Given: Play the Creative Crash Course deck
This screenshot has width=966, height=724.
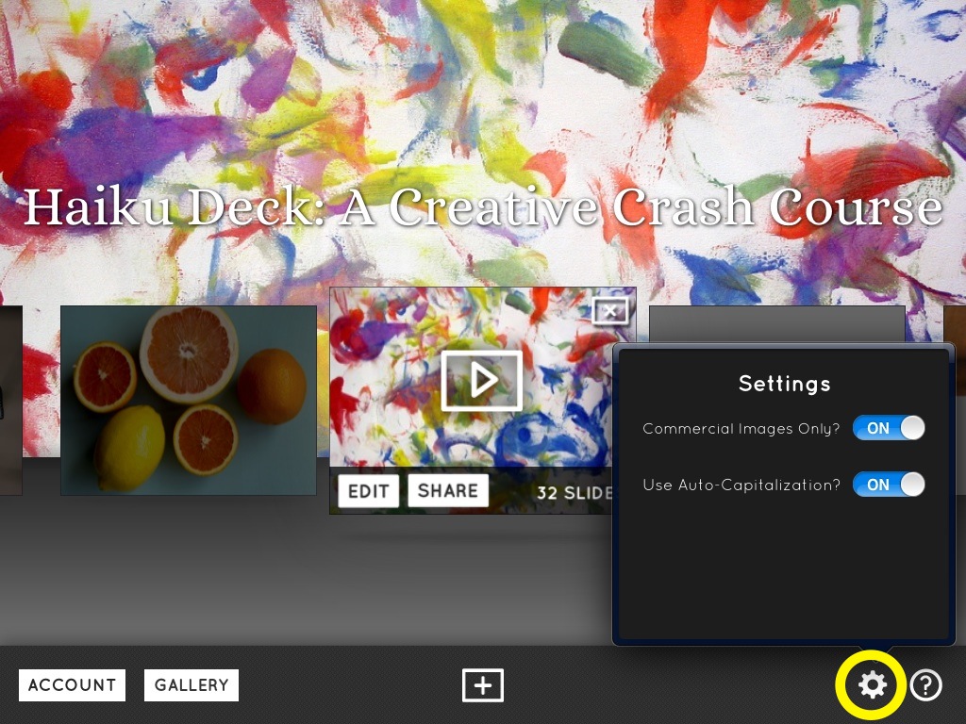Looking at the screenshot, I should pos(482,381).
